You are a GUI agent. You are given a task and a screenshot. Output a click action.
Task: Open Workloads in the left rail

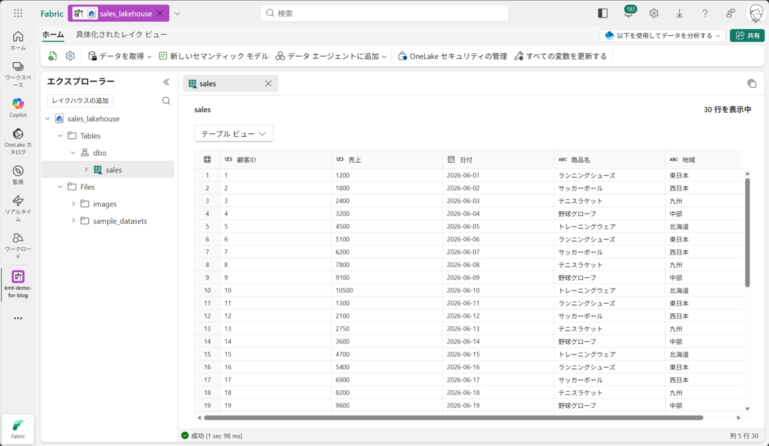tap(18, 245)
